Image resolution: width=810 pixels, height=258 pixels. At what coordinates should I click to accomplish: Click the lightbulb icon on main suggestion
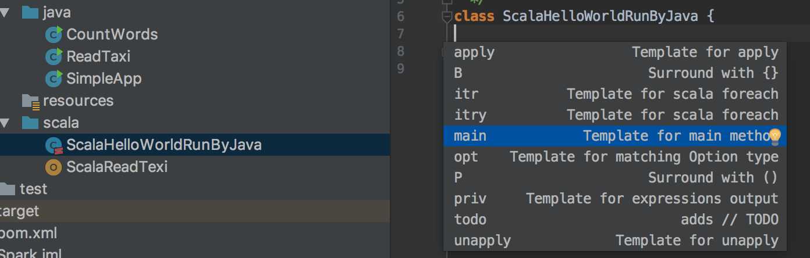pos(775,137)
